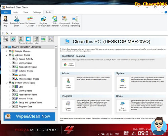Select Storing Traces under Admin's Traces
The width and height of the screenshot is (168, 136).
[x=26, y=63]
